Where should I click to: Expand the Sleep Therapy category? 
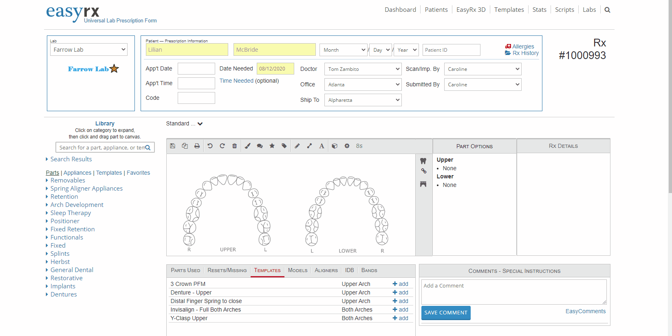[x=71, y=213]
